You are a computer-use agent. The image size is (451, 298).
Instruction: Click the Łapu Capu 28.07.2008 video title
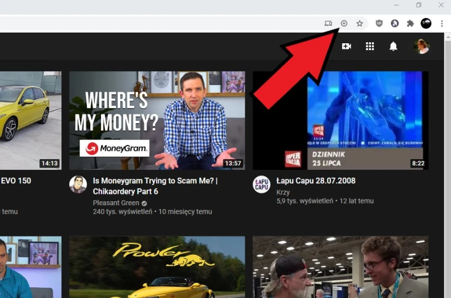point(316,180)
